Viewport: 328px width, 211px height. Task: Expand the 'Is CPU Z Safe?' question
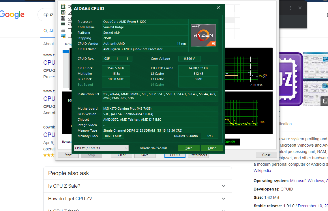tap(137, 186)
